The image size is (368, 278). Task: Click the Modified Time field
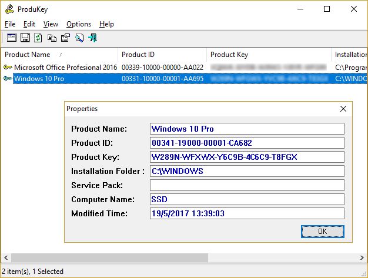click(247, 213)
